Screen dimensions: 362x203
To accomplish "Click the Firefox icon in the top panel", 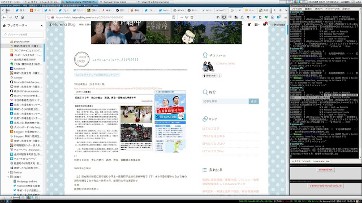I will (x=296, y=2).
